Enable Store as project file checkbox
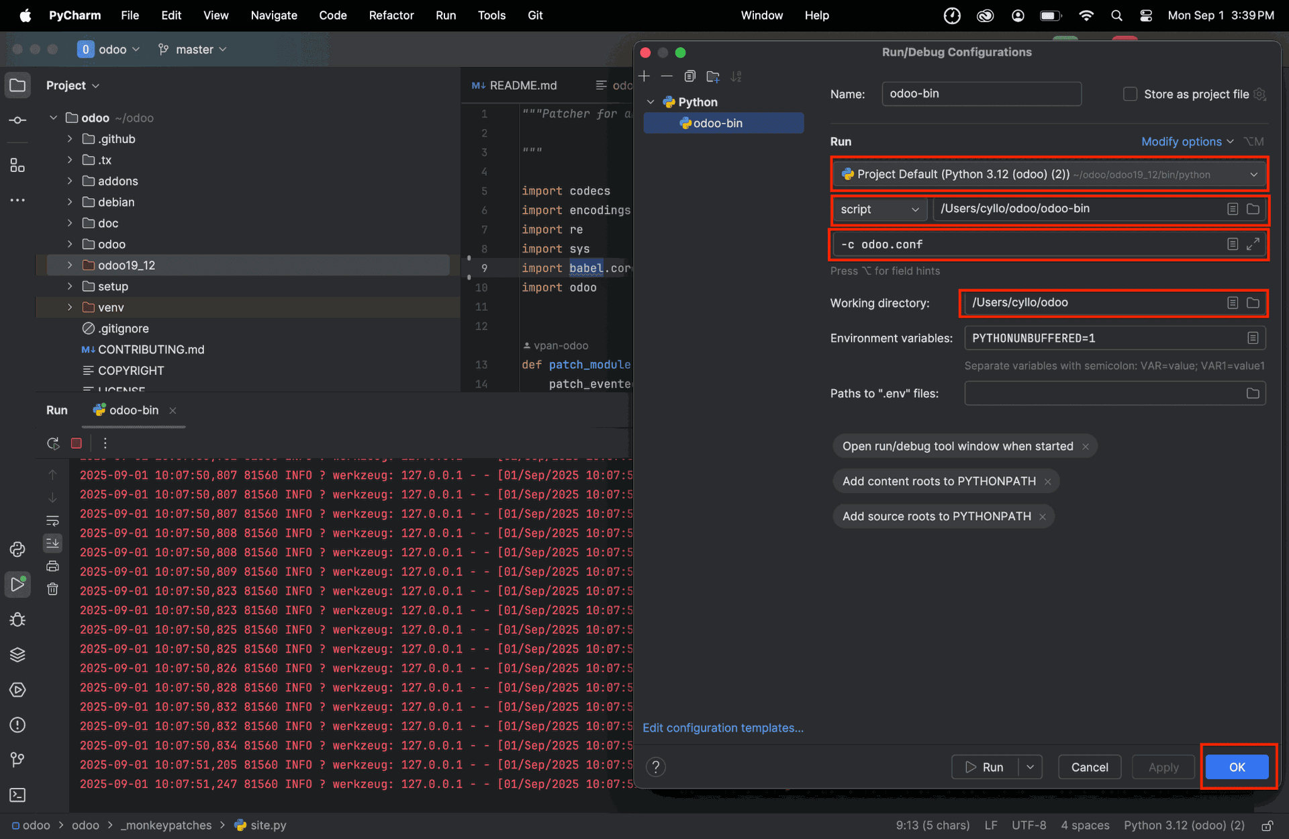This screenshot has height=839, width=1289. pyautogui.click(x=1130, y=95)
